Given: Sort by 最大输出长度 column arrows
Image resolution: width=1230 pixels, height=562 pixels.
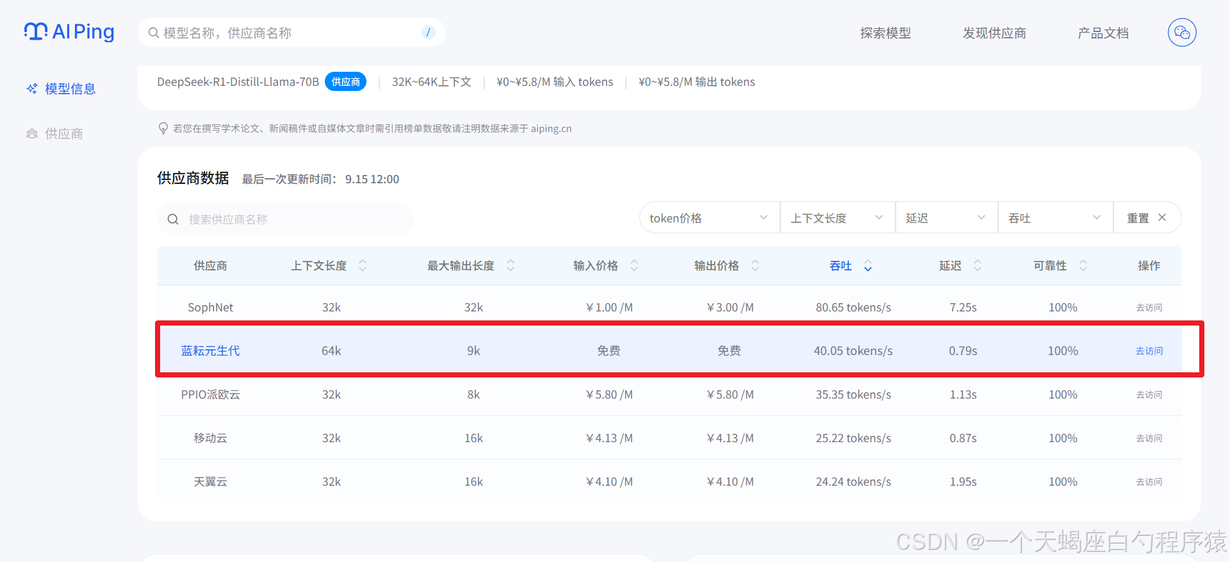Looking at the screenshot, I should (x=511, y=265).
